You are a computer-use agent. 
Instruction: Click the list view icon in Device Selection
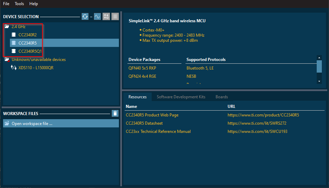point(115,16)
